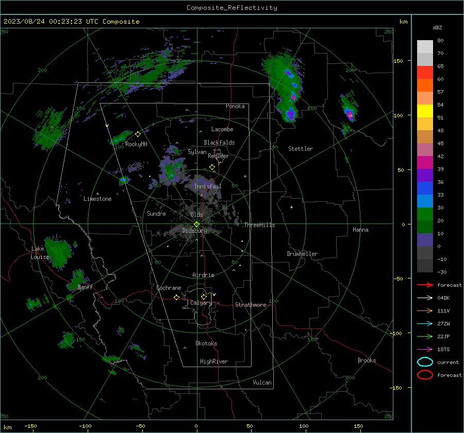The width and height of the screenshot is (464, 433).
Task: Click the Sundre town label
Action: tap(156, 213)
